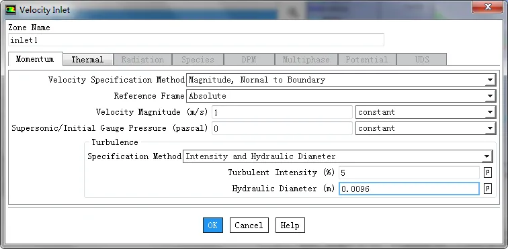Switch to the Thermal tab
508x249 pixels.
tap(88, 60)
